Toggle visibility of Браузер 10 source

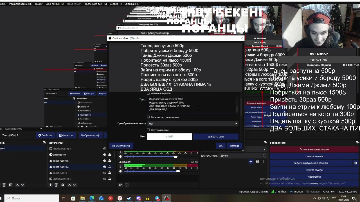[105, 155]
